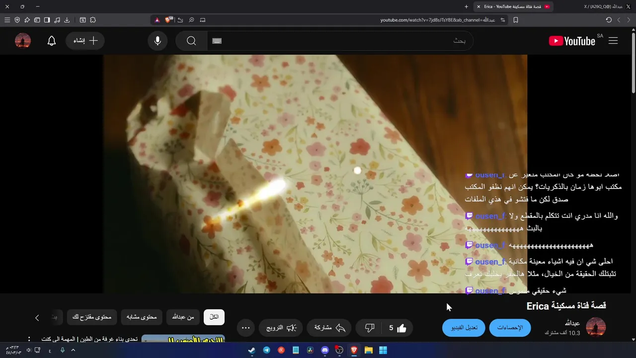
Task: Click page scrollbar down arrow
Action: [x=633, y=340]
